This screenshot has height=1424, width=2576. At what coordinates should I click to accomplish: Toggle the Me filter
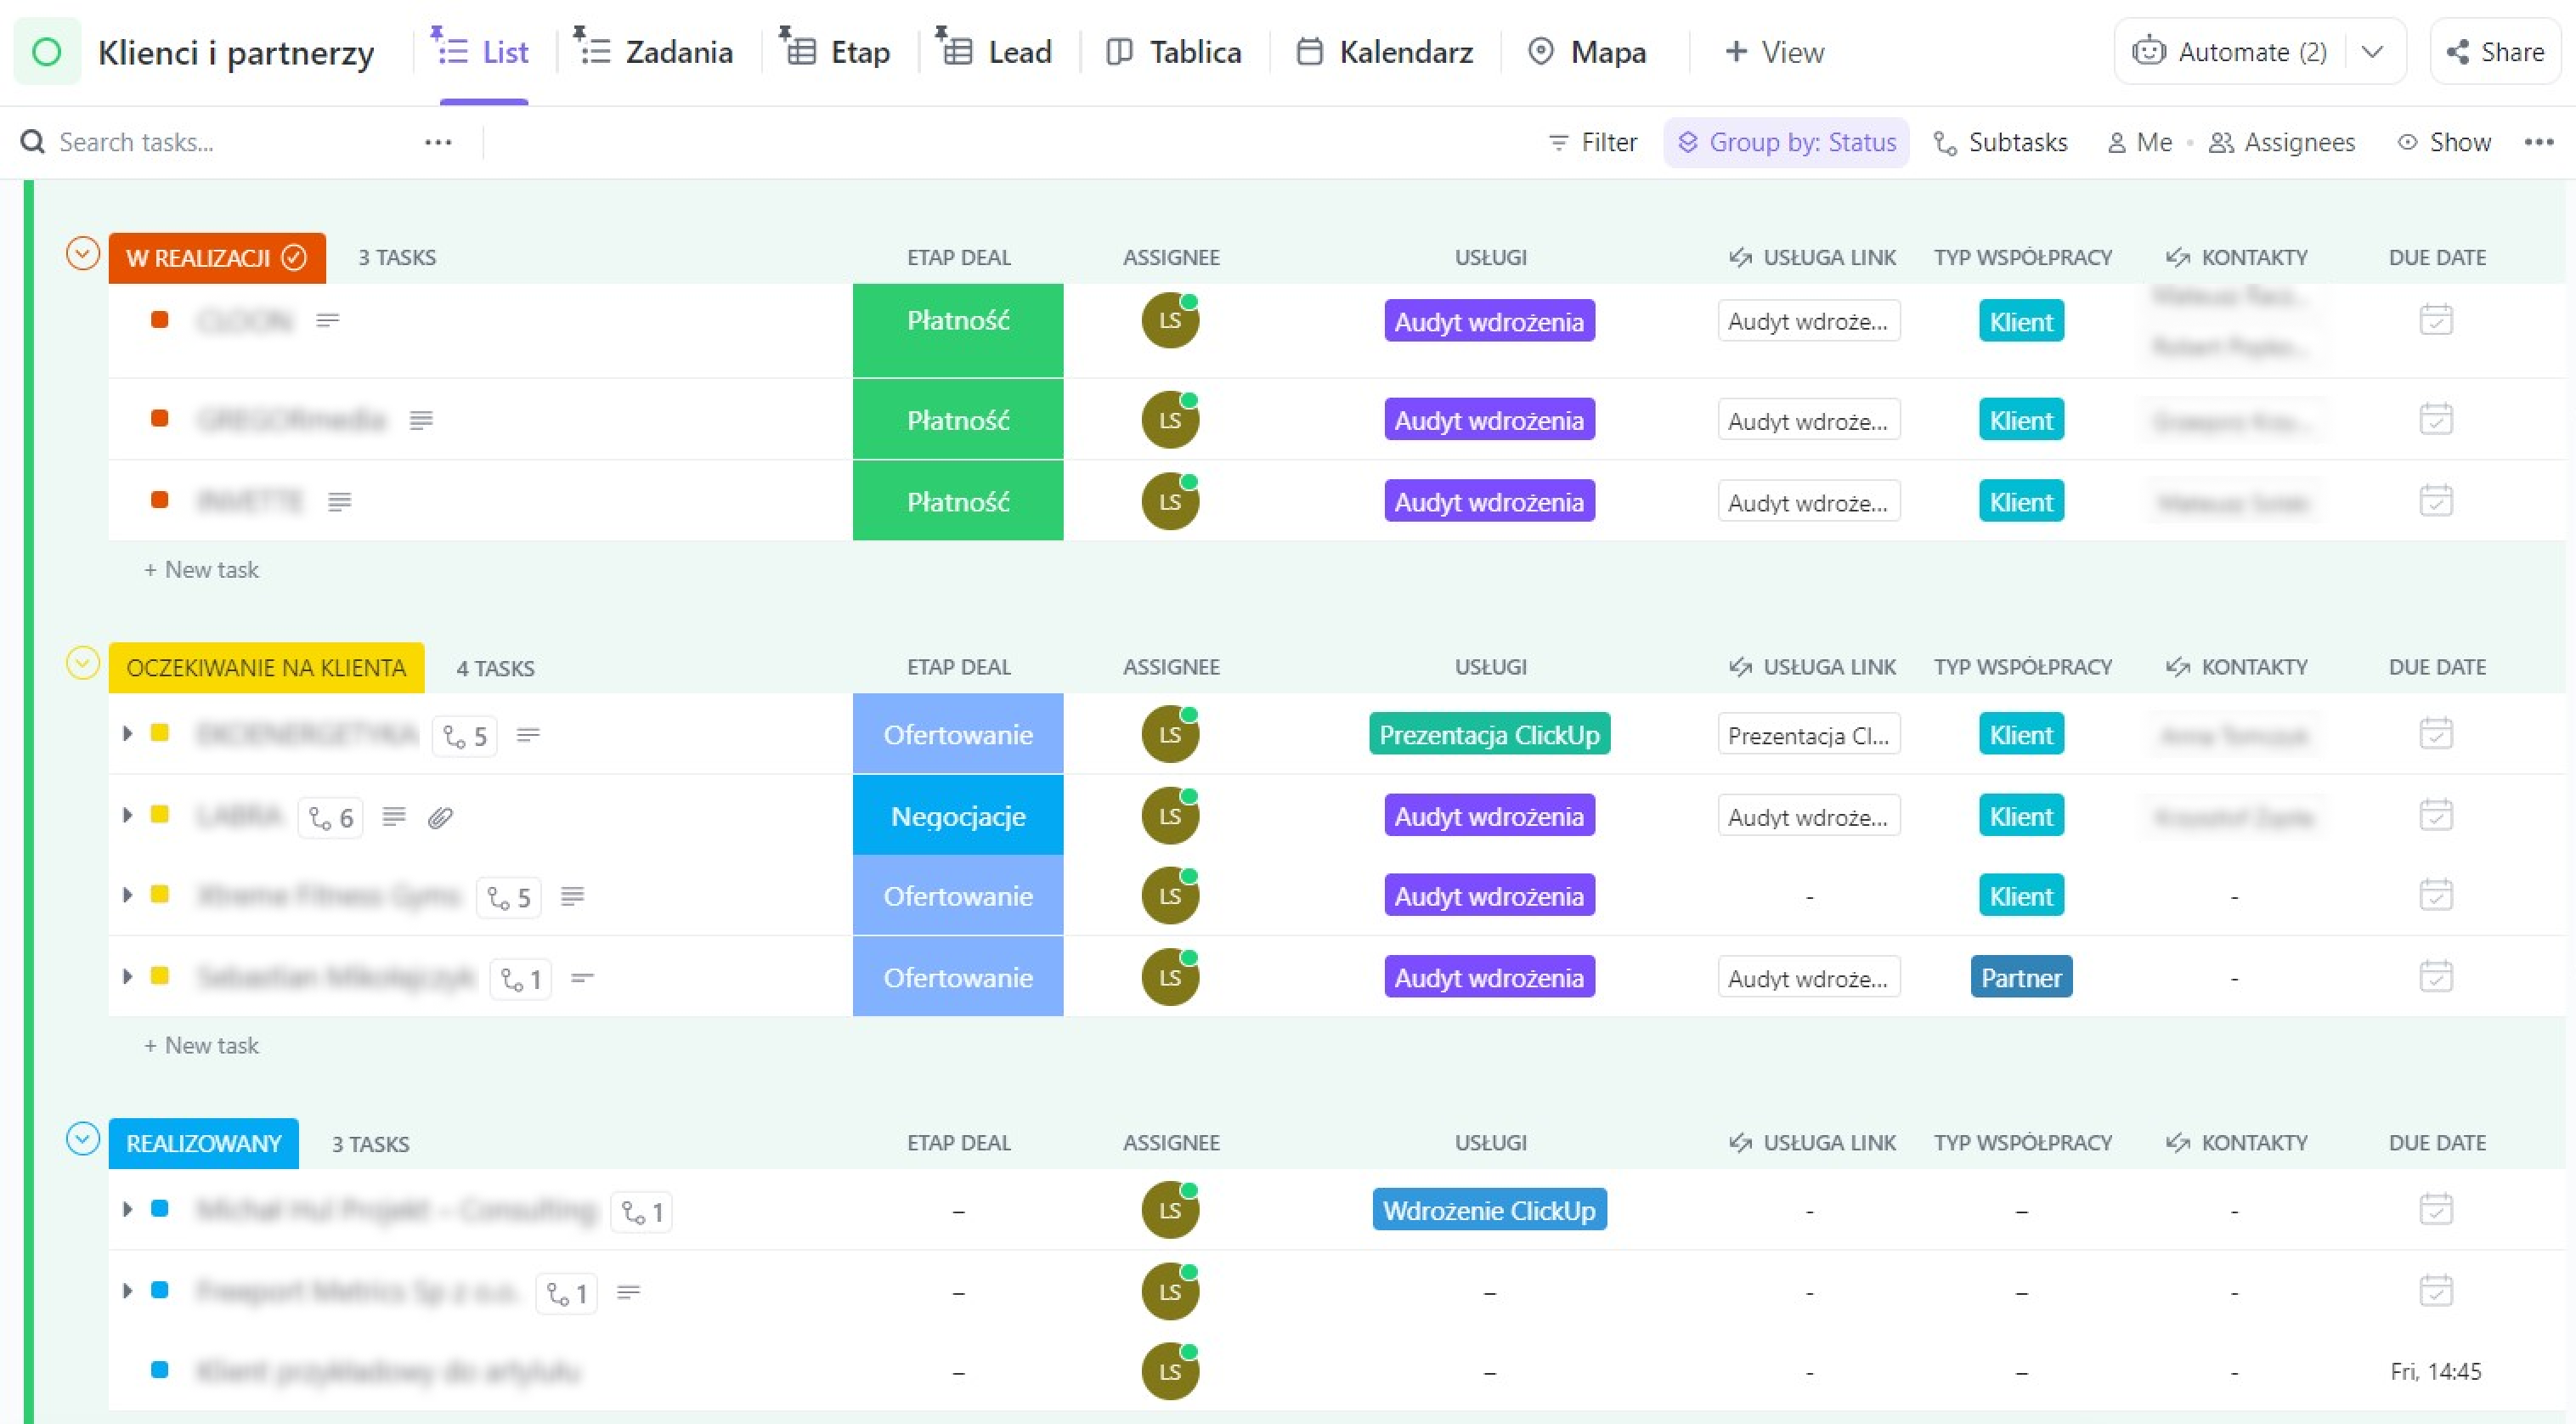pyautogui.click(x=2140, y=142)
